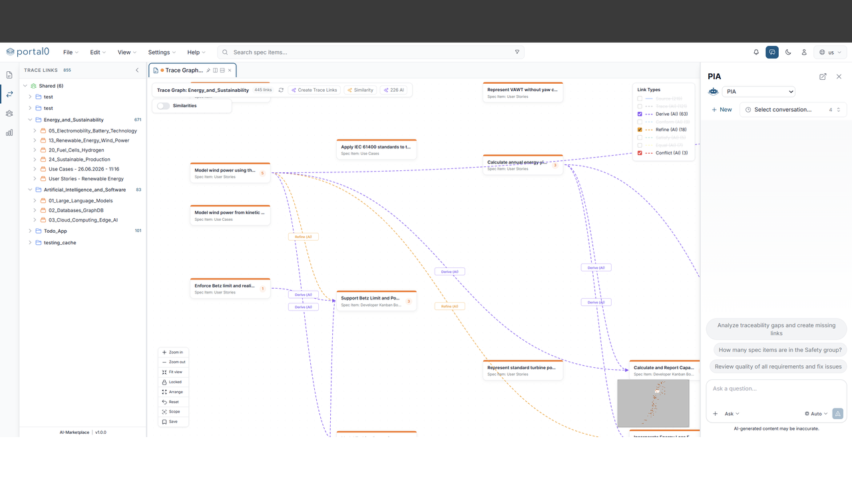The width and height of the screenshot is (852, 479).
Task: Click Review quality of all requirements suggestion
Action: (x=778, y=367)
